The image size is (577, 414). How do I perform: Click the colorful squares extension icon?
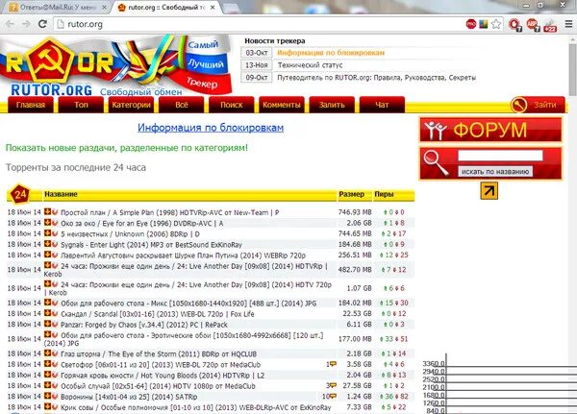click(484, 24)
